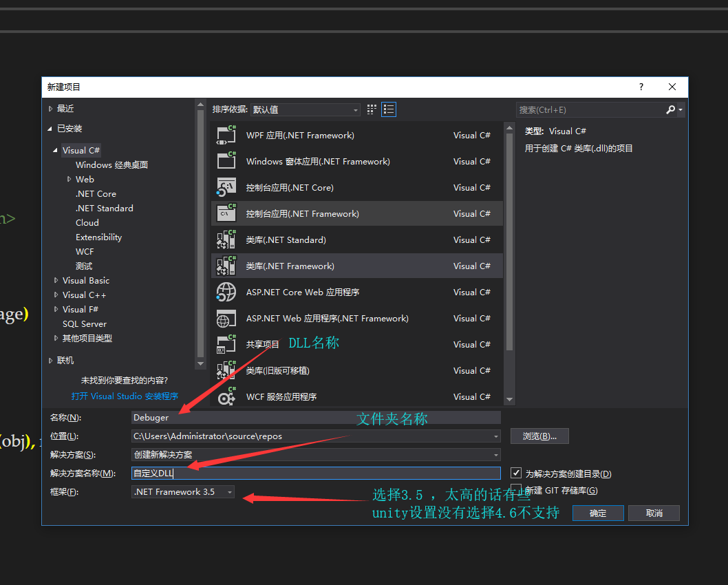Click the 类库(.NET Framework) template icon
The height and width of the screenshot is (585, 728).
click(226, 266)
